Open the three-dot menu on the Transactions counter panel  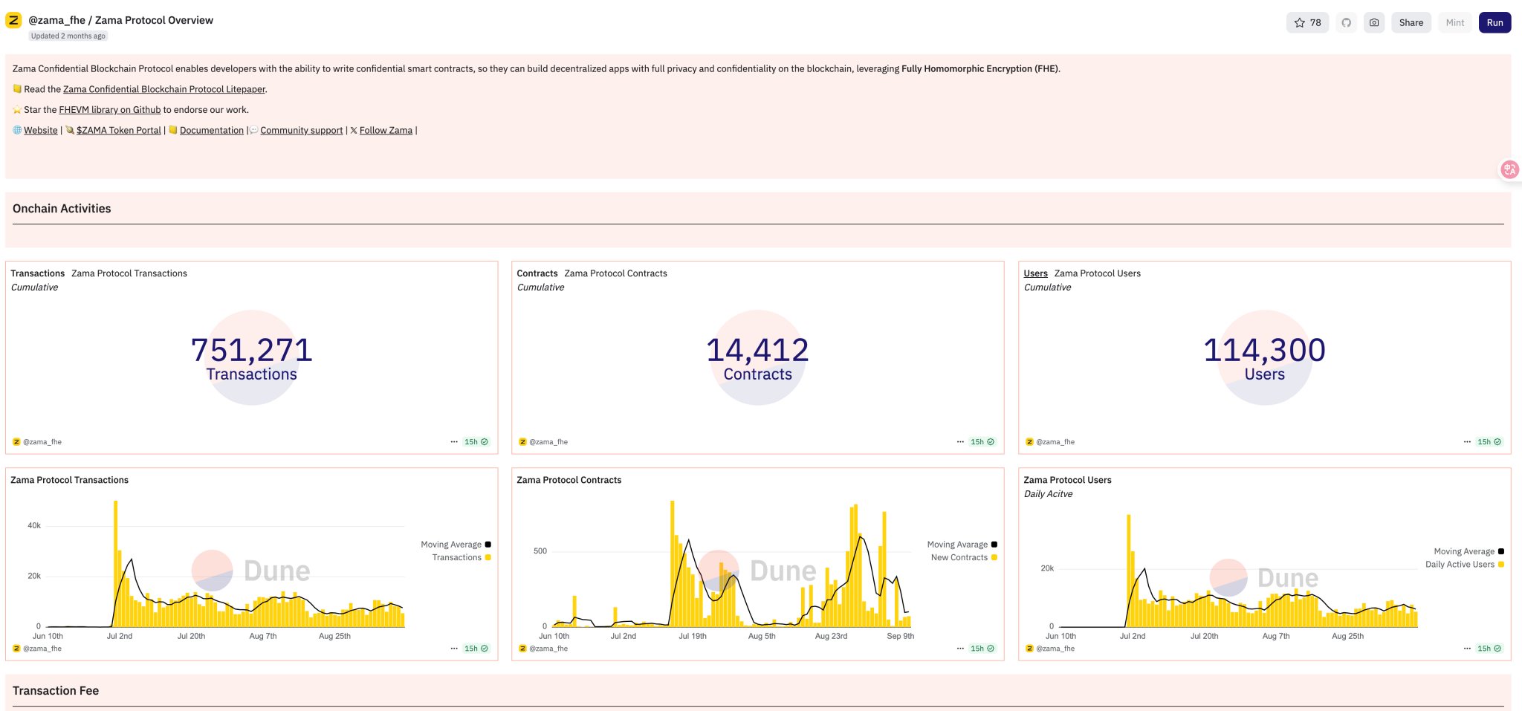pos(454,442)
